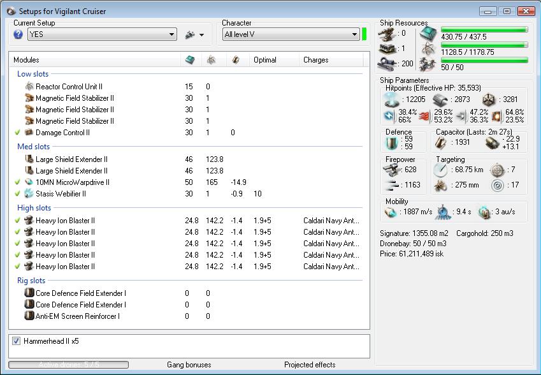Click the blue help question mark icon
This screenshot has height=375, width=541.
click(x=18, y=34)
